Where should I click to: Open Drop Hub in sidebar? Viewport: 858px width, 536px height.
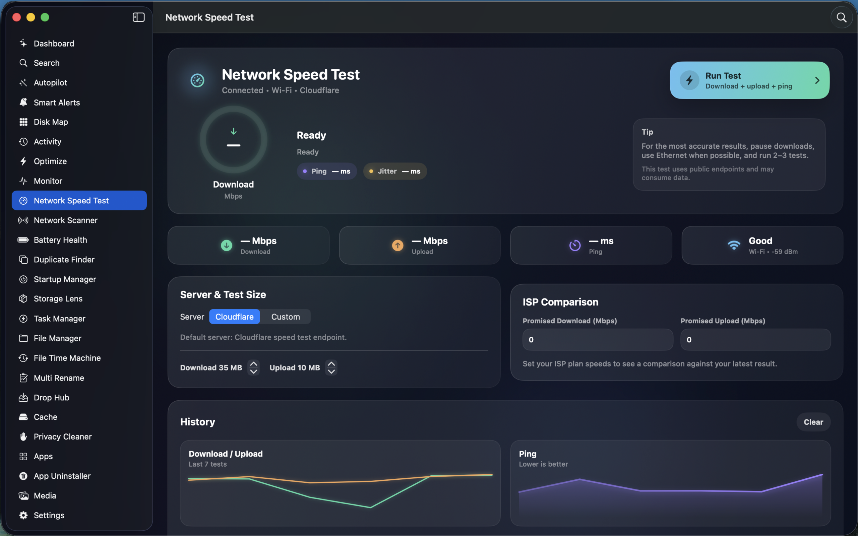point(79,397)
